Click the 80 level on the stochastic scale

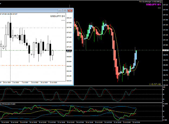164,89
